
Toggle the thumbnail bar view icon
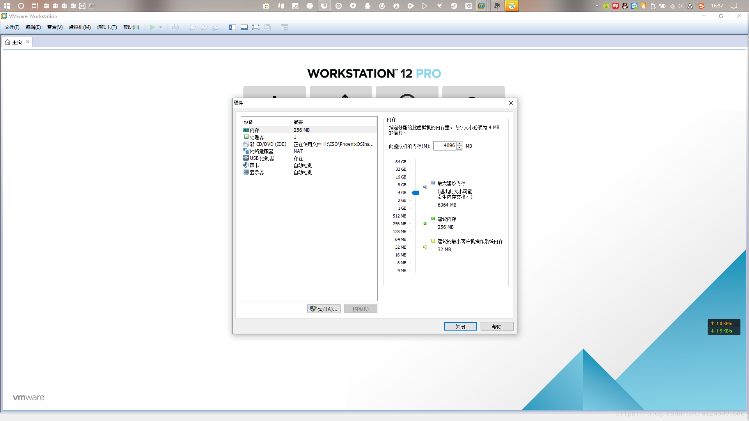click(x=244, y=27)
